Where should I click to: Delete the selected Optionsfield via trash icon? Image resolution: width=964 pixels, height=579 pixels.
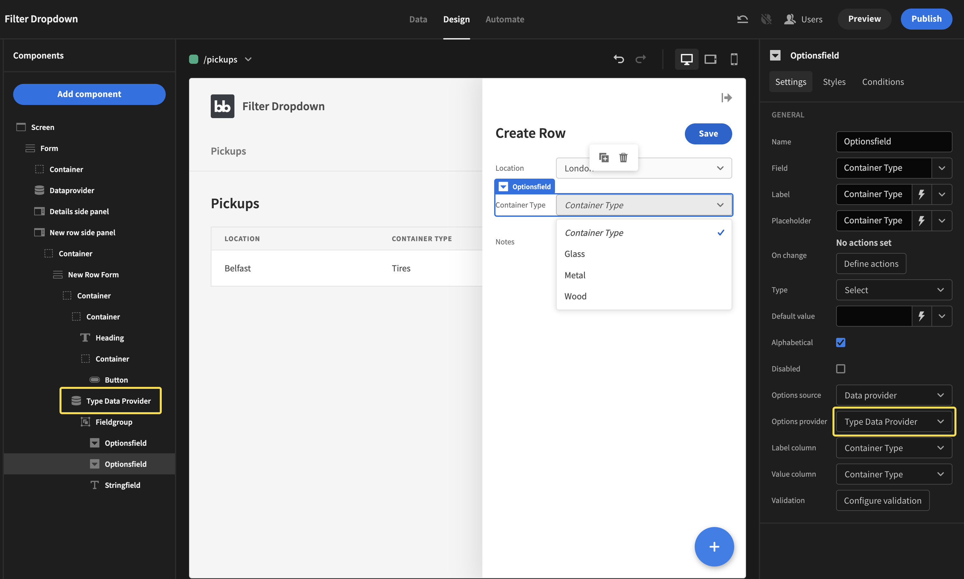[x=623, y=158]
